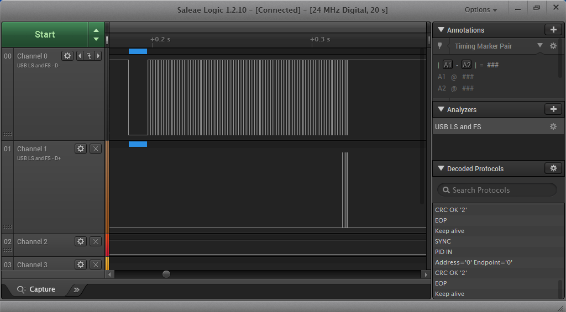Click the +0.3 s time ruler mark
The width and height of the screenshot is (566, 312).
(x=320, y=39)
